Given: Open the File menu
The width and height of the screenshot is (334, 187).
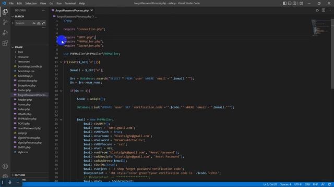Looking at the screenshot, I should [11, 4].
